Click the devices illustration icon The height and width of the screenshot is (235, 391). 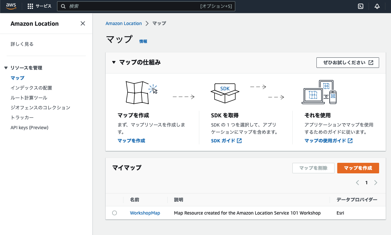click(319, 92)
